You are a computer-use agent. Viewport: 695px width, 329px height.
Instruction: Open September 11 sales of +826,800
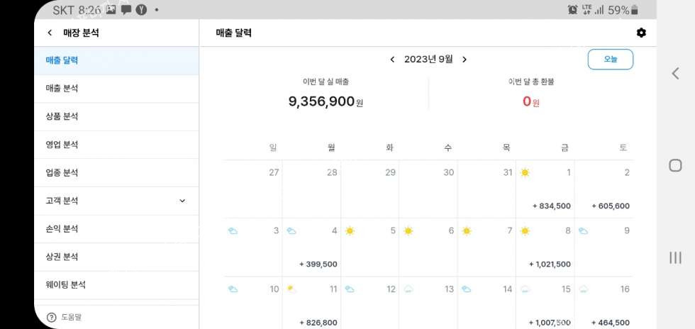[311, 305]
